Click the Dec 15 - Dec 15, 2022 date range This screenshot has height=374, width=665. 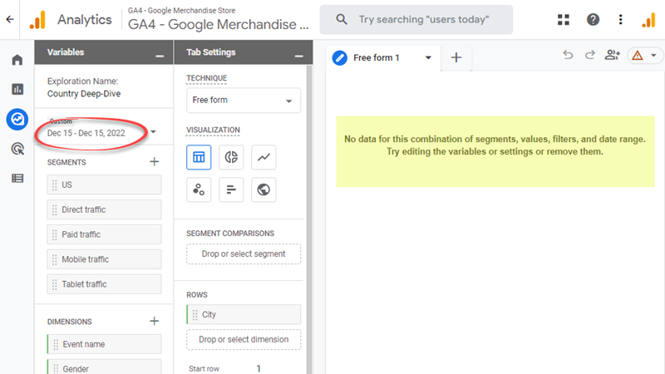pos(86,133)
